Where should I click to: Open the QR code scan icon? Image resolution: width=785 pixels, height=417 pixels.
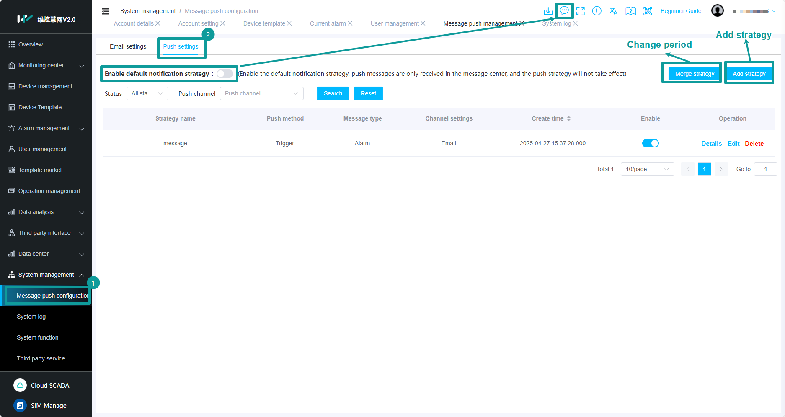click(648, 11)
